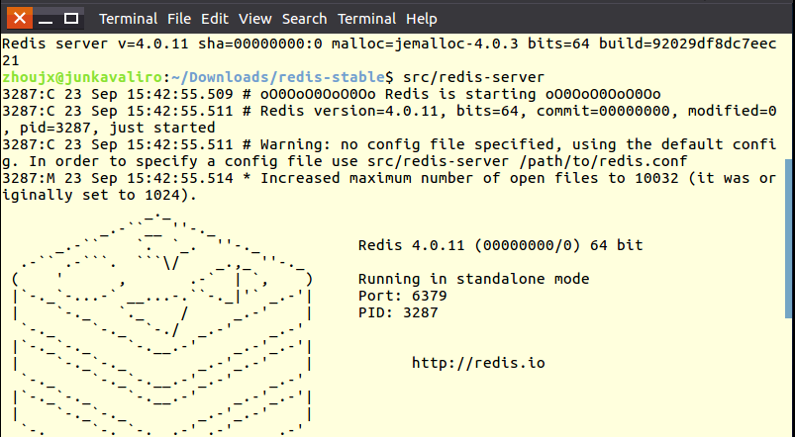Viewport: 795px width, 437px height.
Task: Click 'Redis 4.0.11 (00000000/0) 64 bit' line
Action: click(x=500, y=245)
